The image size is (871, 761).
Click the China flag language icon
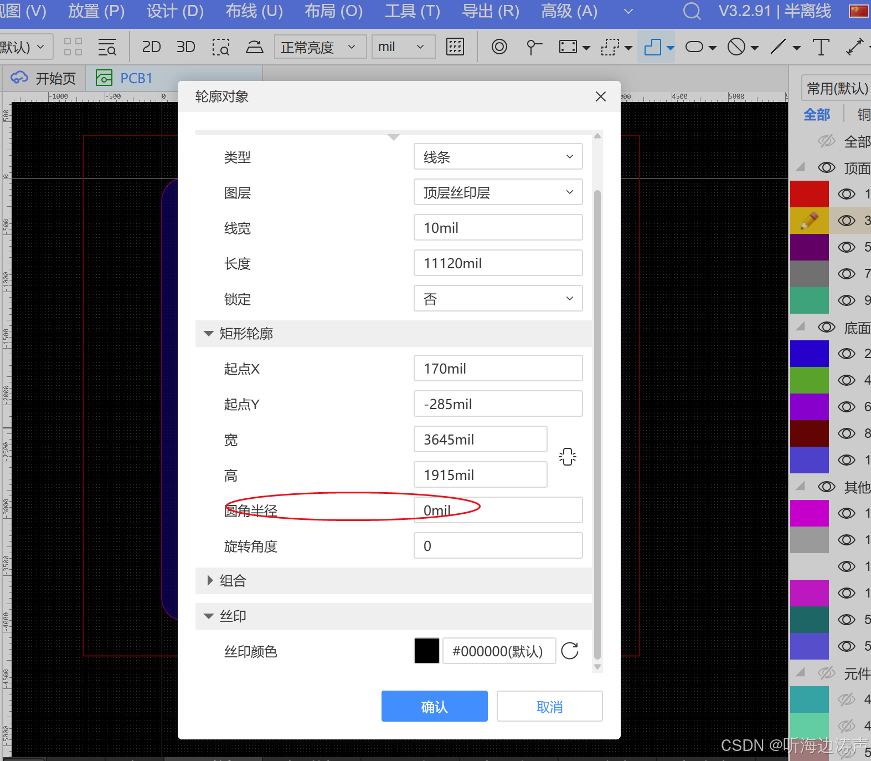[x=859, y=11]
